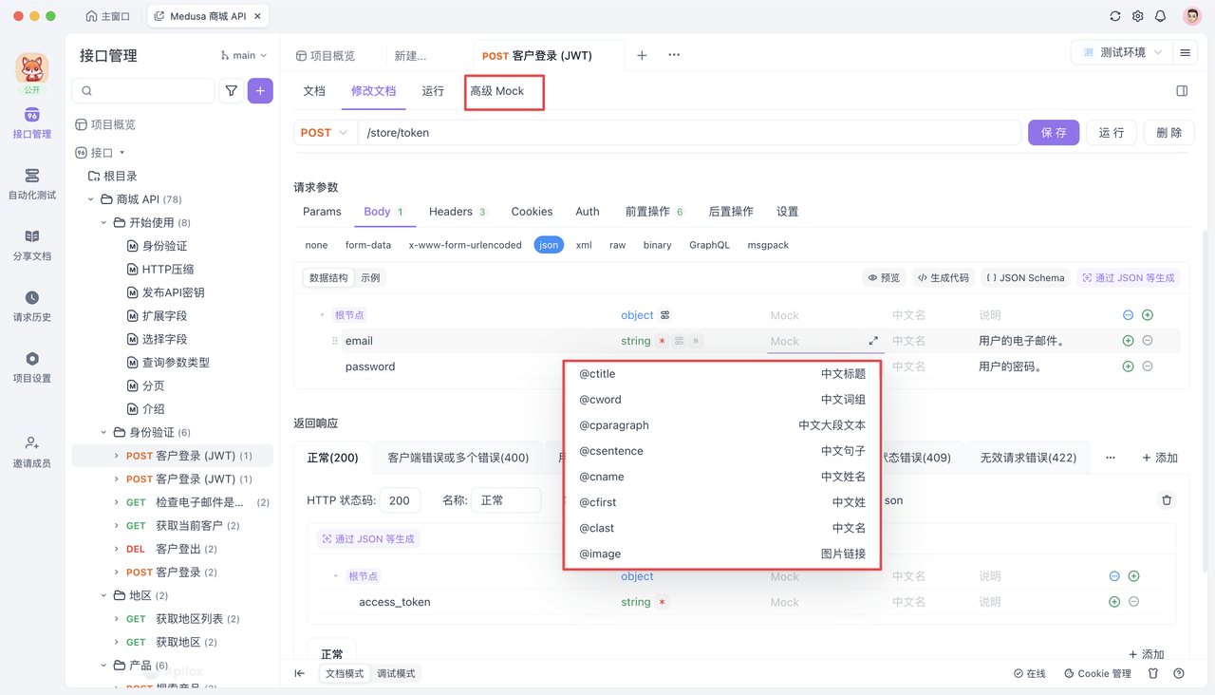
Task: Collapse the 商城 API folder
Action: [x=91, y=199]
